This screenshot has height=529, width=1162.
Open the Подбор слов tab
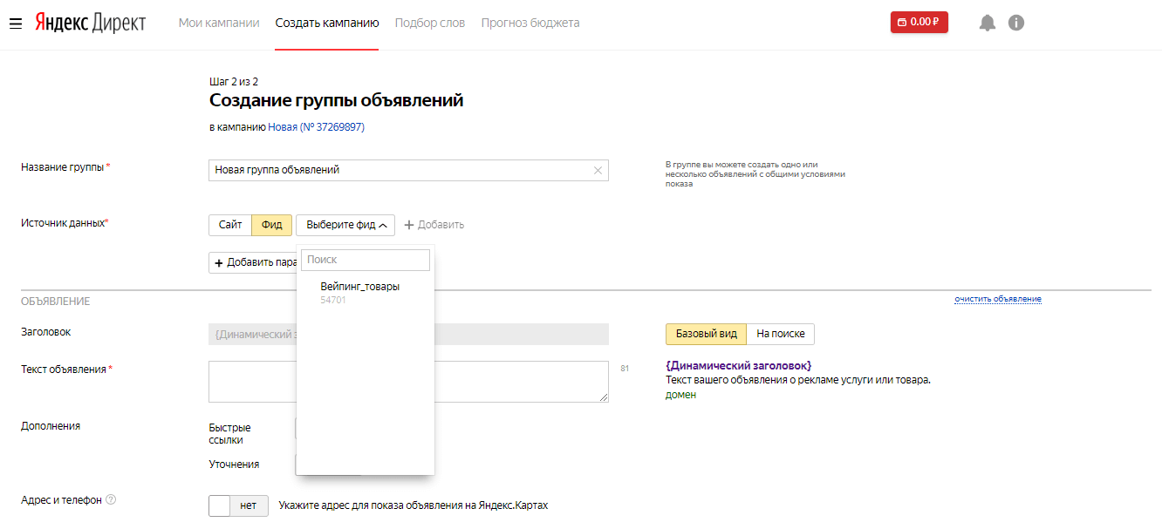click(x=429, y=23)
